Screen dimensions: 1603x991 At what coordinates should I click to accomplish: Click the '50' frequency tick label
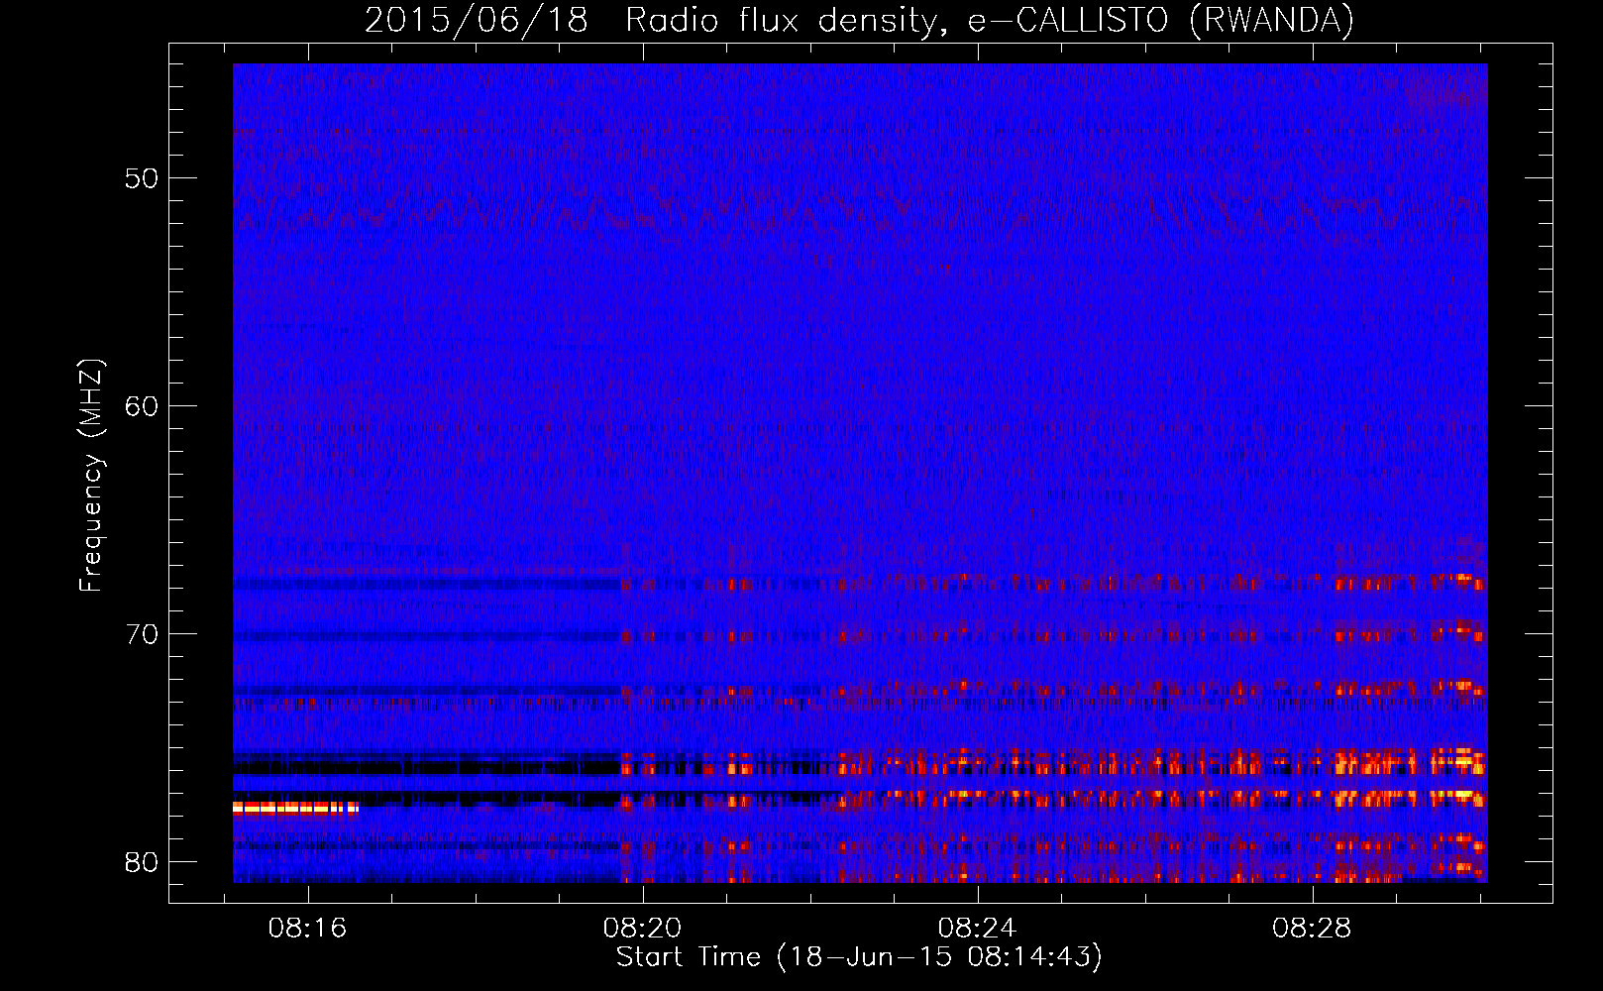[142, 178]
